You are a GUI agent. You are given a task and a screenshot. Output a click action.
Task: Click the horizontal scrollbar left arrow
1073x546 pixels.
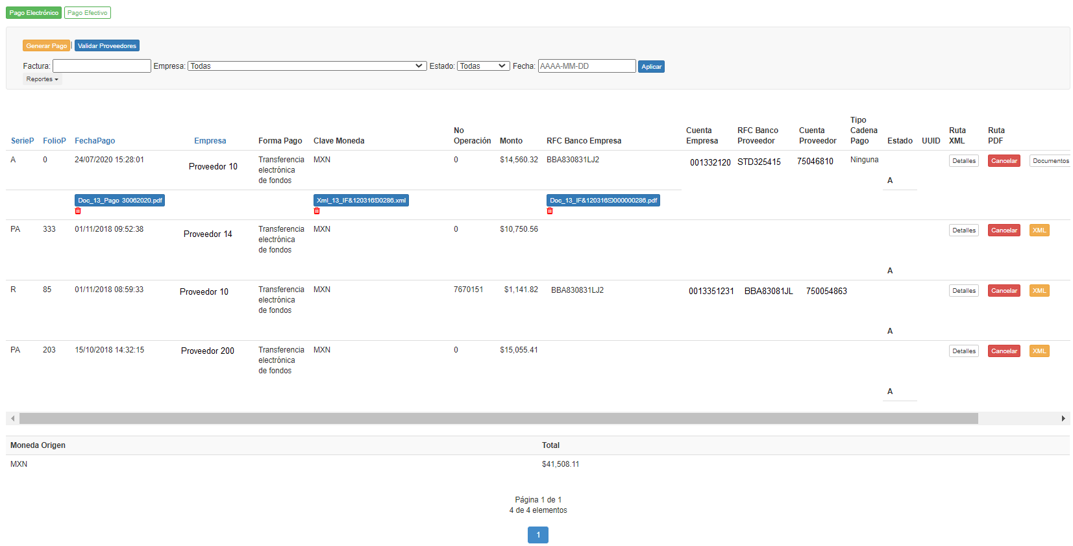[12, 419]
